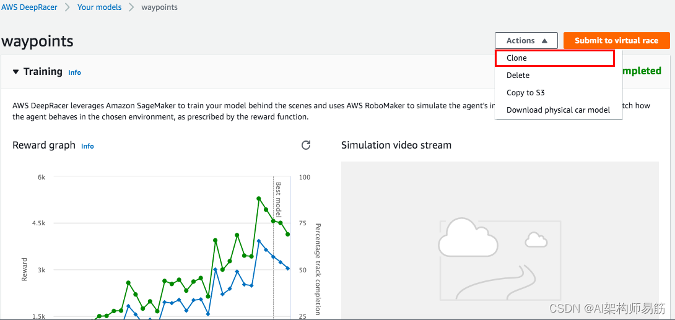Open Info link beside Reward graph

[x=87, y=146]
